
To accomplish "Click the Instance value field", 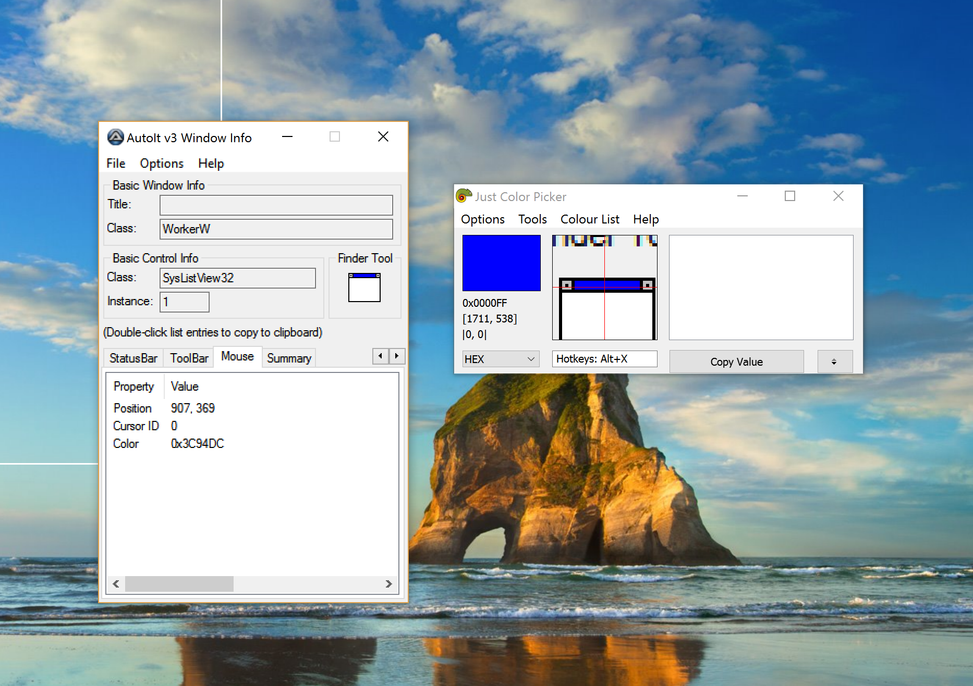I will (x=184, y=302).
